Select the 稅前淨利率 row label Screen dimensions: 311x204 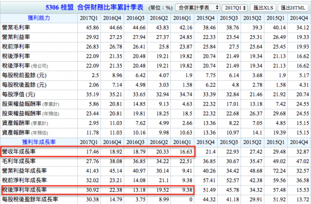(x=16, y=47)
